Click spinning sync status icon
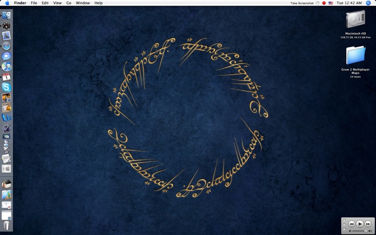Image resolution: width=376 pixels, height=235 pixels. pos(318,3)
